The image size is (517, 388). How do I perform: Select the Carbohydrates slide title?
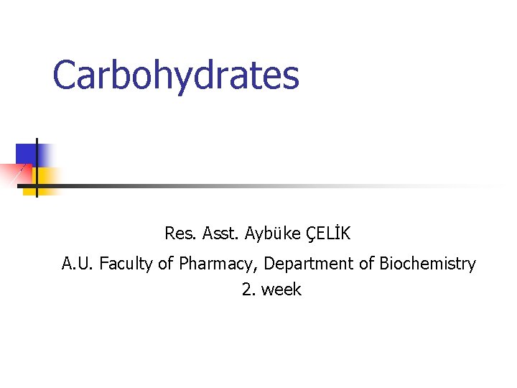(176, 77)
